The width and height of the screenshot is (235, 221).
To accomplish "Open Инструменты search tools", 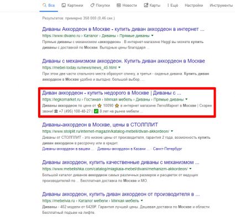I will [x=221, y=6].
